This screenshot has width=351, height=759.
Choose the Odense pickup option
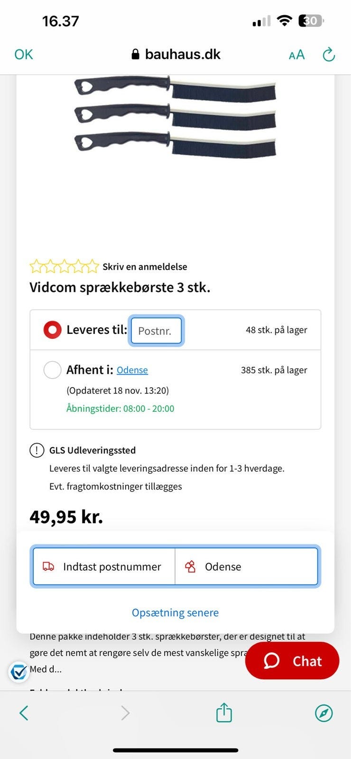(246, 566)
